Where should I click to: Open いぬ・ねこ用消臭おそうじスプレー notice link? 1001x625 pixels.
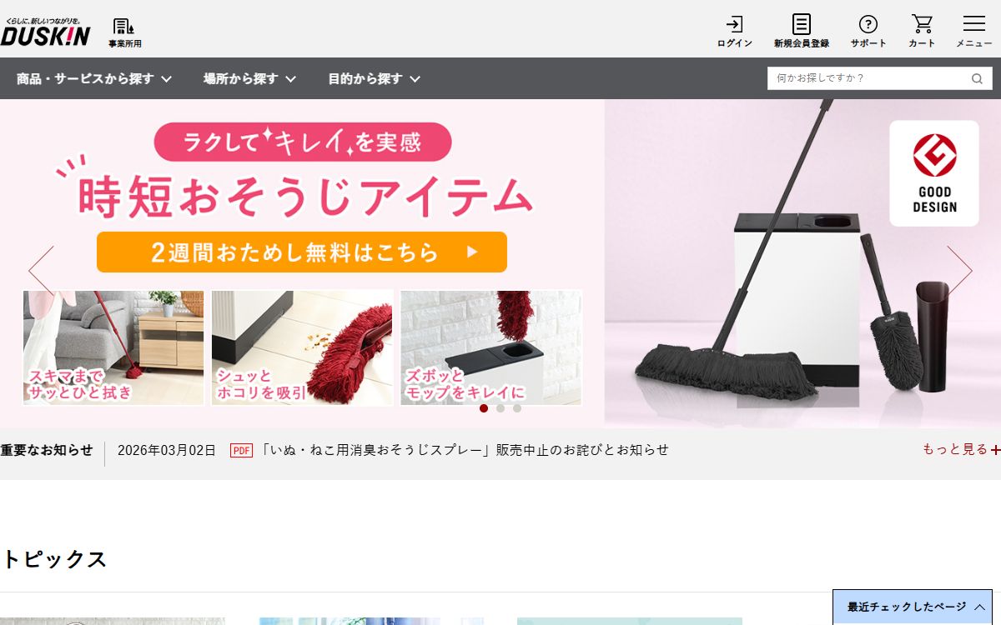point(465,450)
